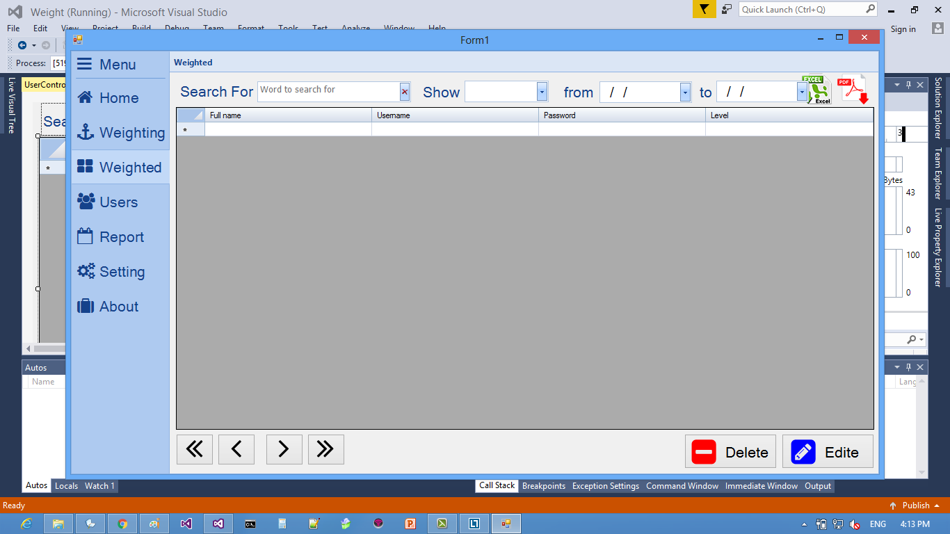Open the Show dropdown

pos(542,92)
